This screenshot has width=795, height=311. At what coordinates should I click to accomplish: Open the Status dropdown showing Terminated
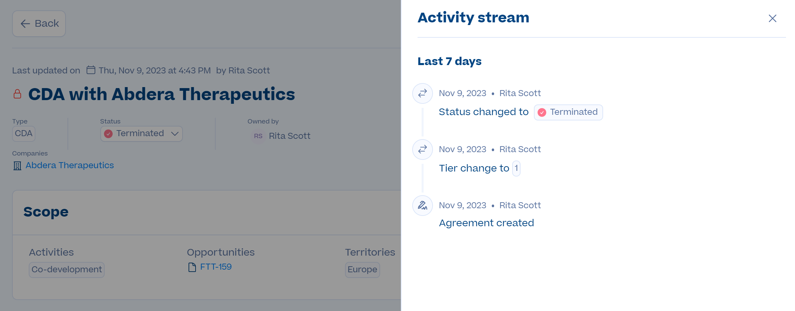click(x=141, y=133)
